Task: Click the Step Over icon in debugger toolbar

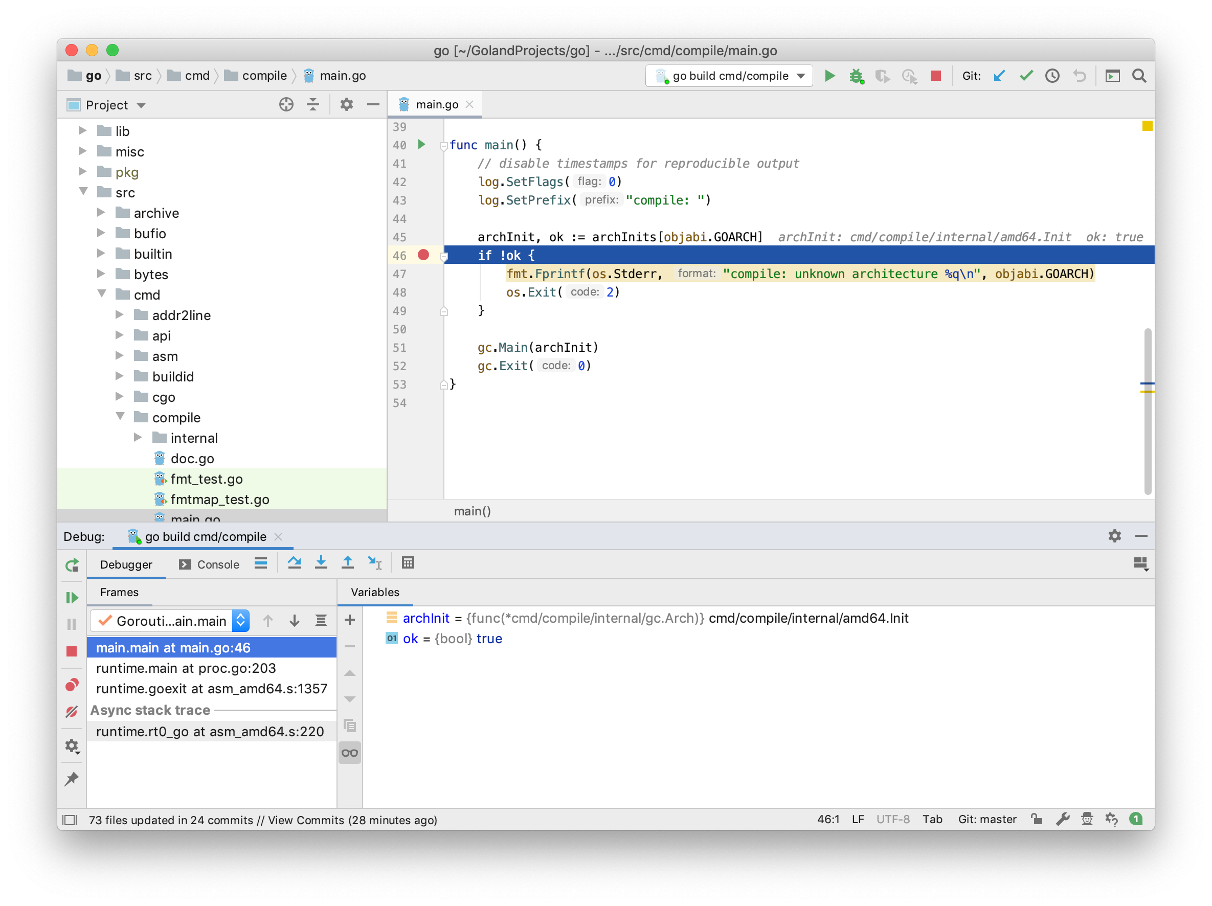Action: point(293,563)
